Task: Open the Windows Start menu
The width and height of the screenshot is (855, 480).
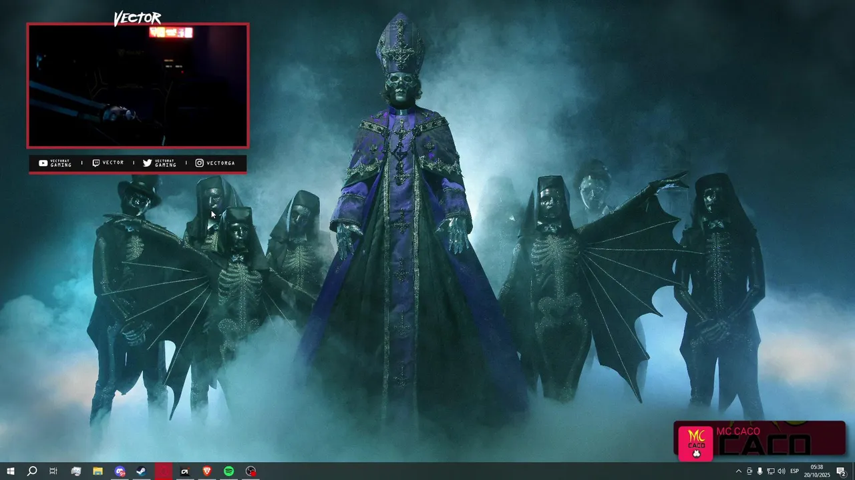Action: click(x=11, y=471)
